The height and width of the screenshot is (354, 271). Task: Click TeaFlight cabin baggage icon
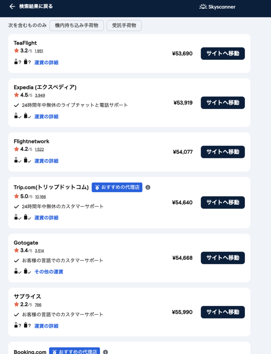coord(16,62)
